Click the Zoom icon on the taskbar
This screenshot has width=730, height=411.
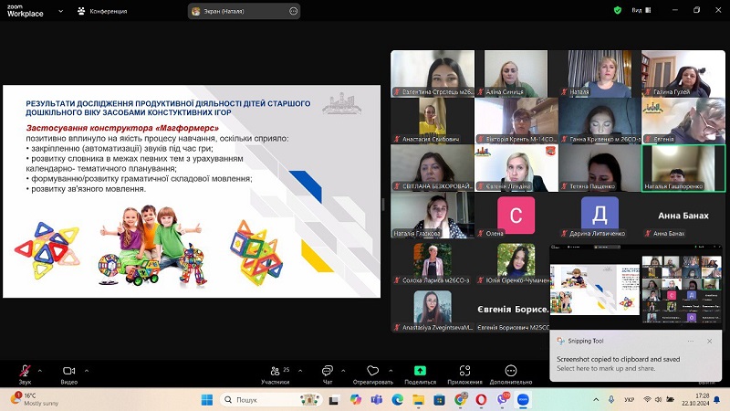coord(523,399)
